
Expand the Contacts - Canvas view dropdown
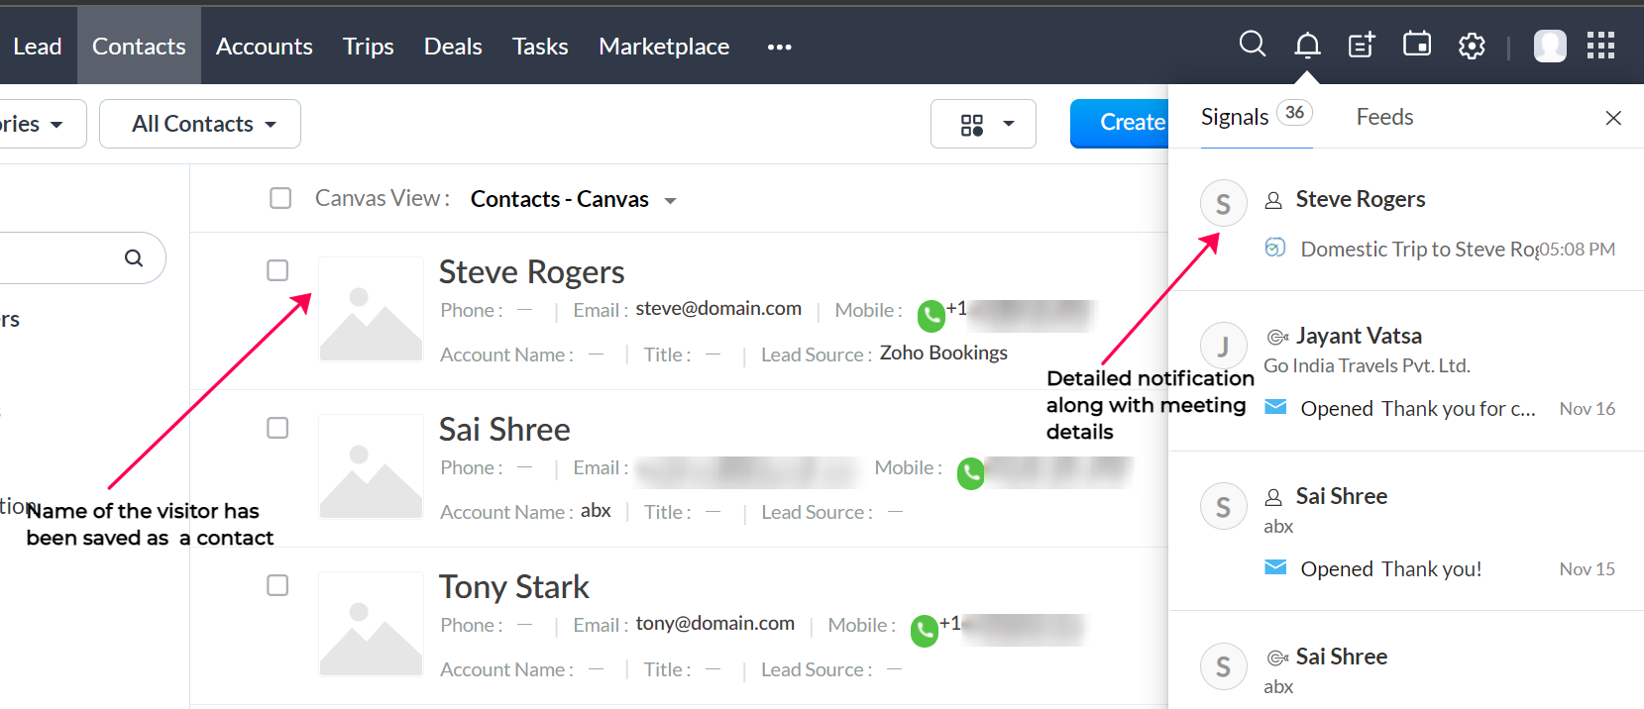(671, 201)
